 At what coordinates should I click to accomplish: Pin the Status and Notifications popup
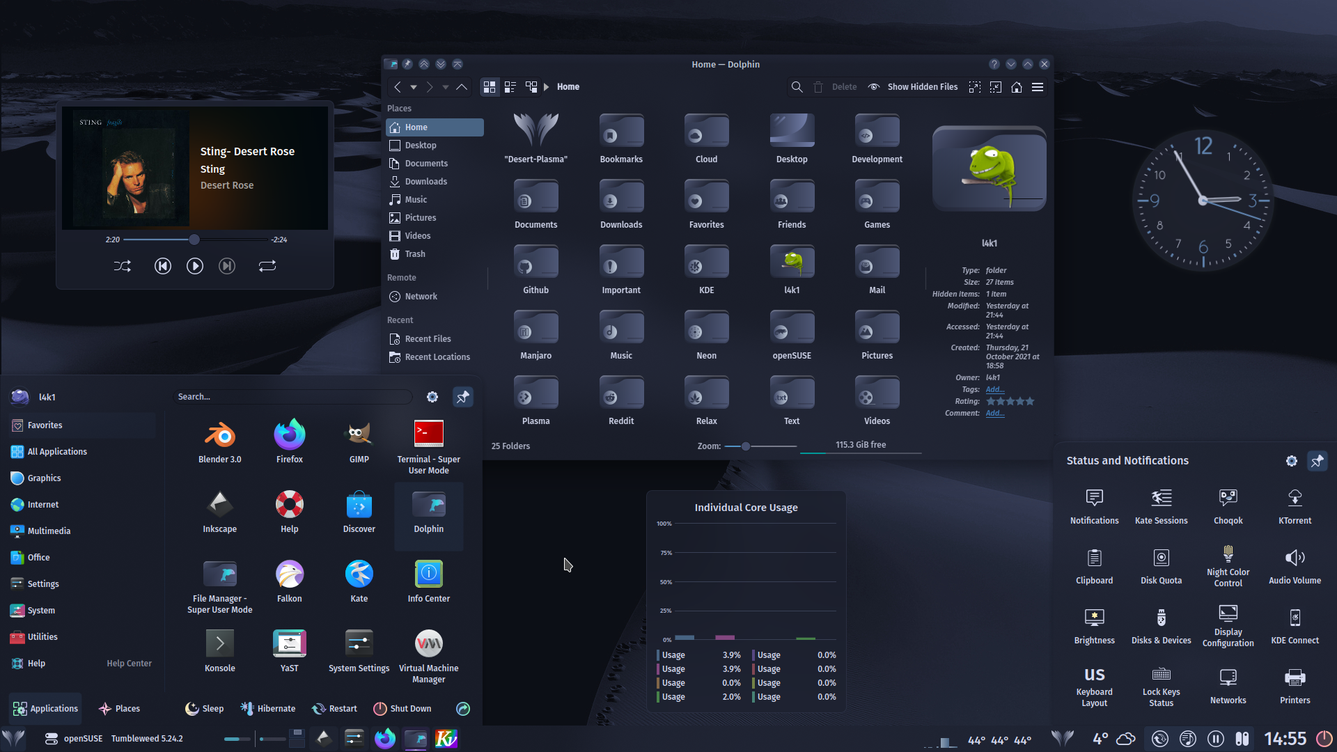1317,461
